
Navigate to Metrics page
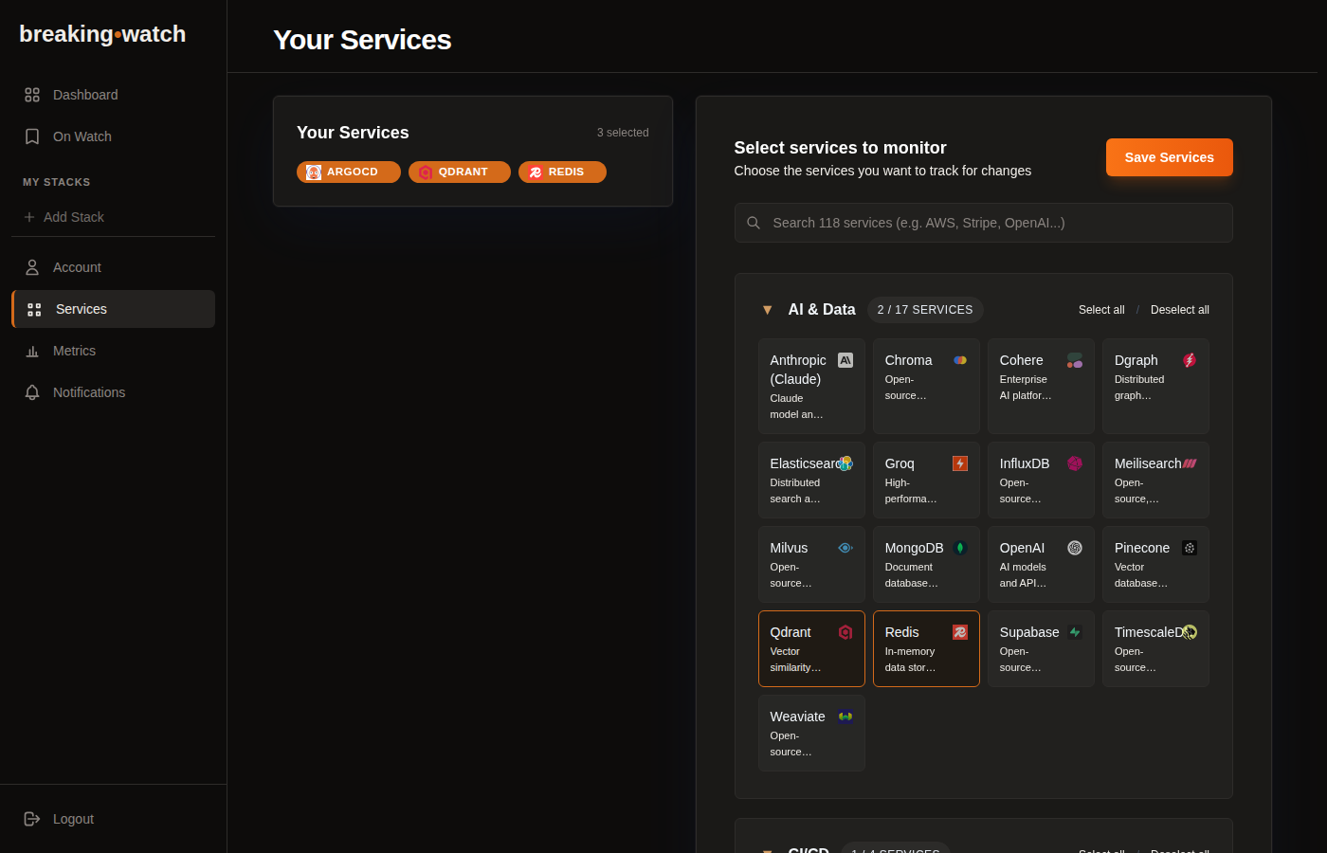(x=113, y=351)
